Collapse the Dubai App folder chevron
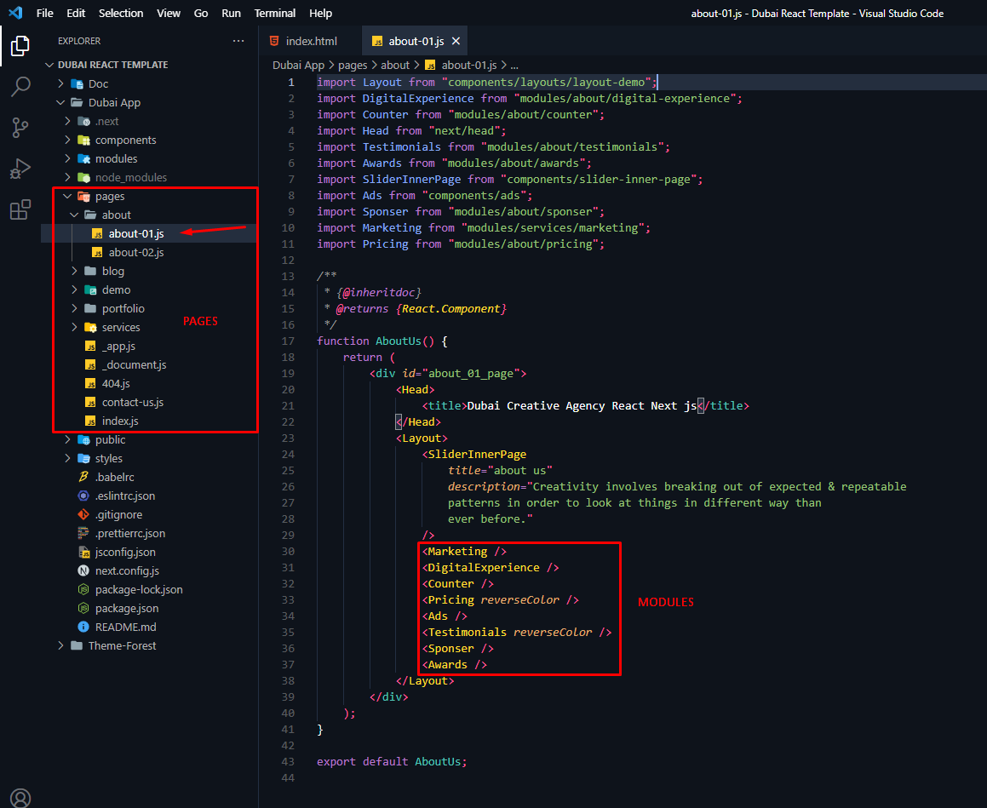The image size is (987, 808). point(60,102)
